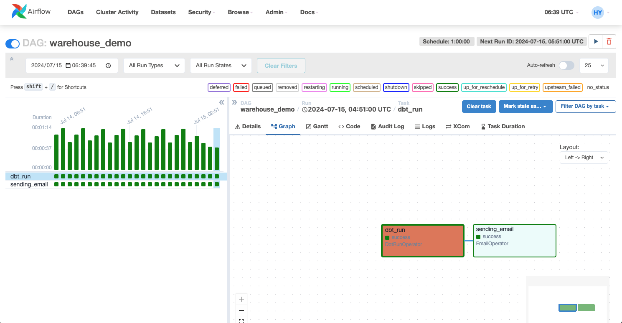Open the All Run Types dropdown
The width and height of the screenshot is (622, 323).
coord(154,66)
